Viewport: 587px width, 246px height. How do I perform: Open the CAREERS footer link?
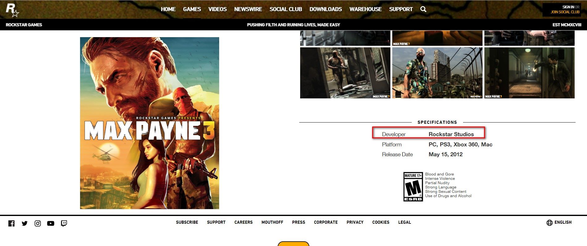pyautogui.click(x=244, y=222)
